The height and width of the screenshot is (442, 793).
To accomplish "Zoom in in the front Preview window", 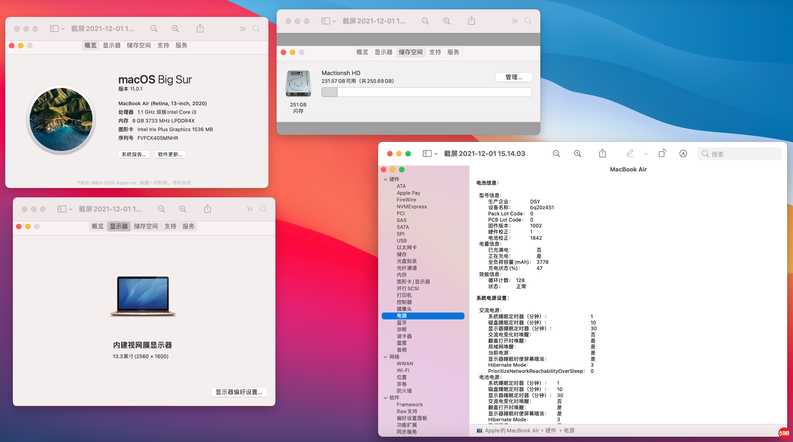I will (577, 154).
